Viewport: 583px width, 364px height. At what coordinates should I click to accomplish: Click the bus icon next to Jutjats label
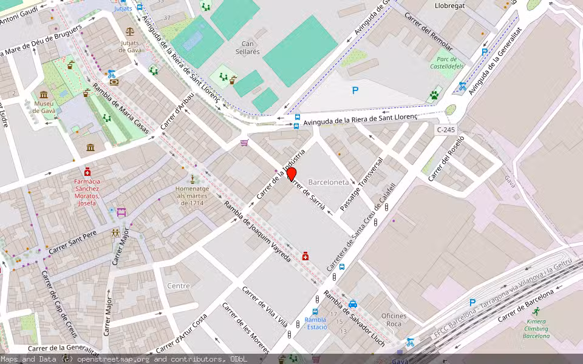coord(140,7)
